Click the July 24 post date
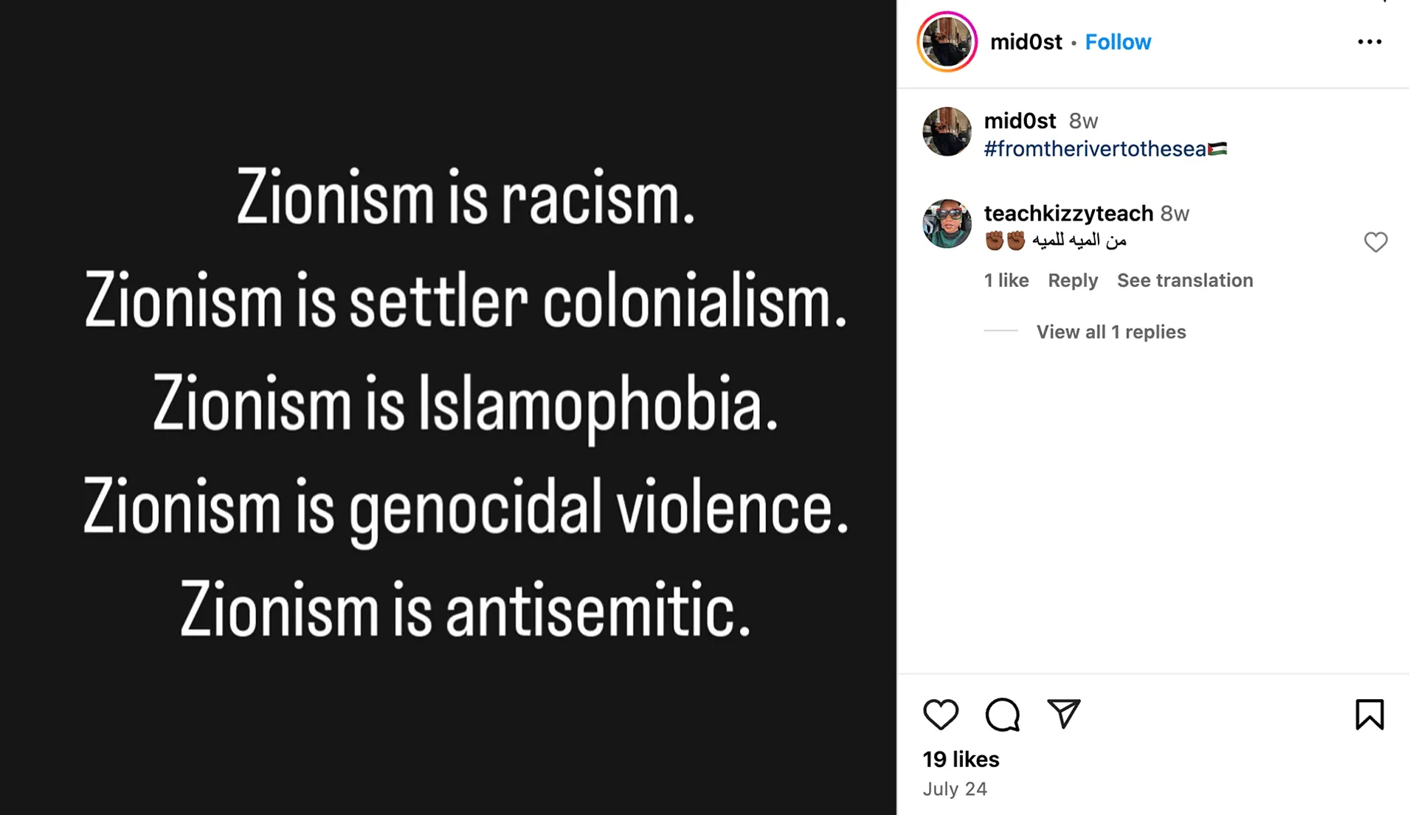 click(954, 788)
